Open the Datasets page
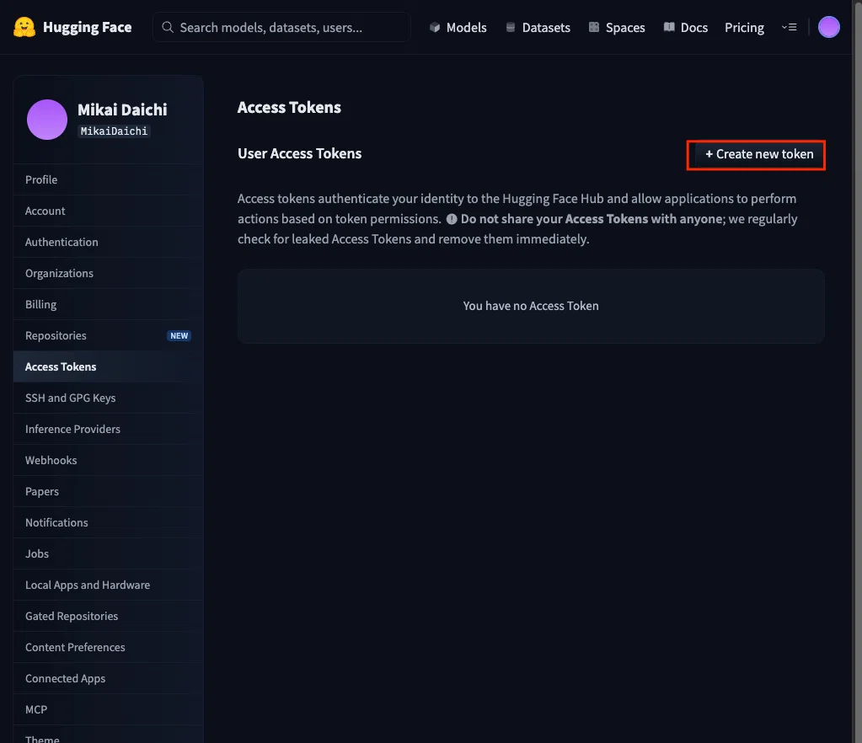 538,28
